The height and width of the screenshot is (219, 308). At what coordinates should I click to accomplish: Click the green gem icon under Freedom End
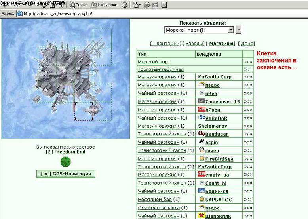[x=66, y=162]
